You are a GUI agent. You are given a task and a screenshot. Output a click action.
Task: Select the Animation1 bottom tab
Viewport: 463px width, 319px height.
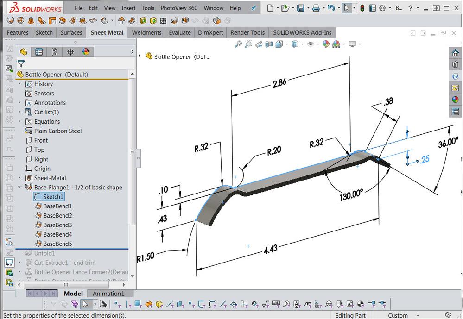click(x=108, y=293)
